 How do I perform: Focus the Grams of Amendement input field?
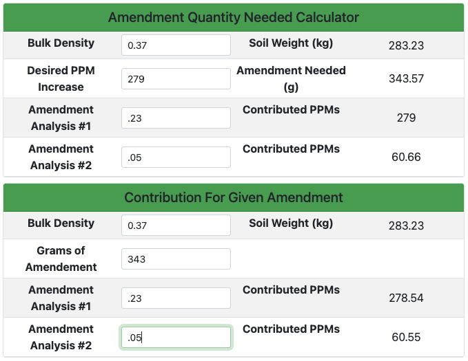176,259
